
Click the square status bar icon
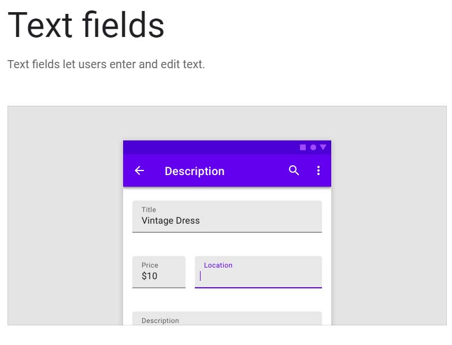click(303, 147)
